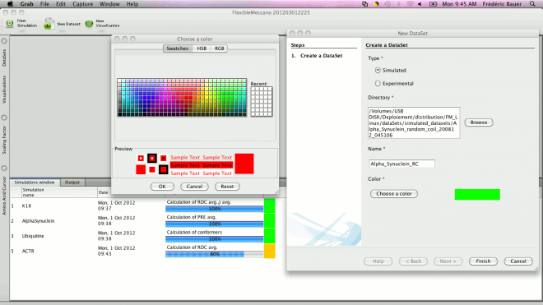Click the New Visualisation toolbar icon
The height and width of the screenshot is (305, 543).
click(x=89, y=24)
